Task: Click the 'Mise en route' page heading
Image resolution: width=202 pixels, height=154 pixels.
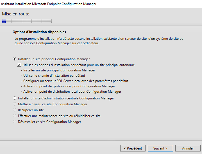Action: pos(16,14)
